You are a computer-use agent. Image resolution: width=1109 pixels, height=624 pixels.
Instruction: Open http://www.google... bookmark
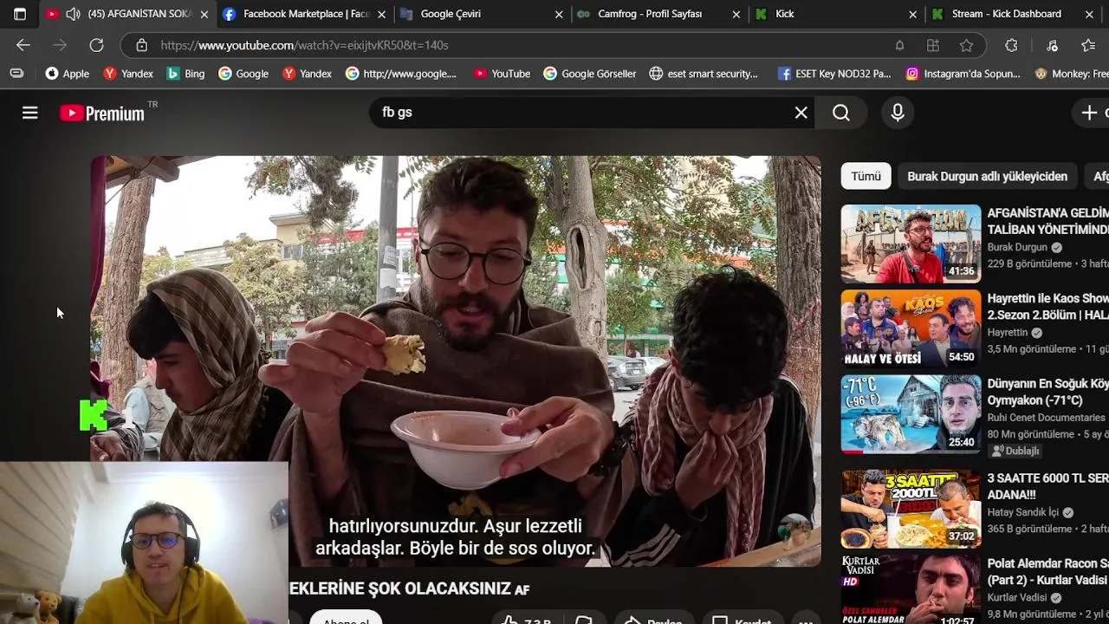401,74
